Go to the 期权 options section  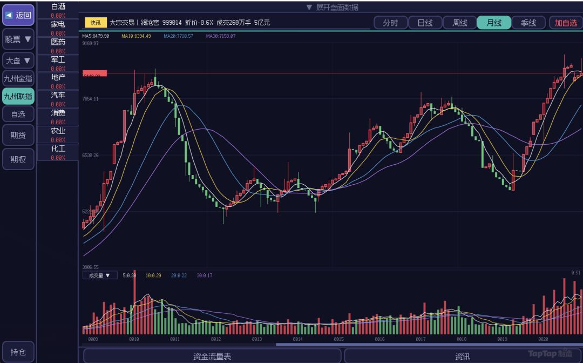[x=18, y=159]
